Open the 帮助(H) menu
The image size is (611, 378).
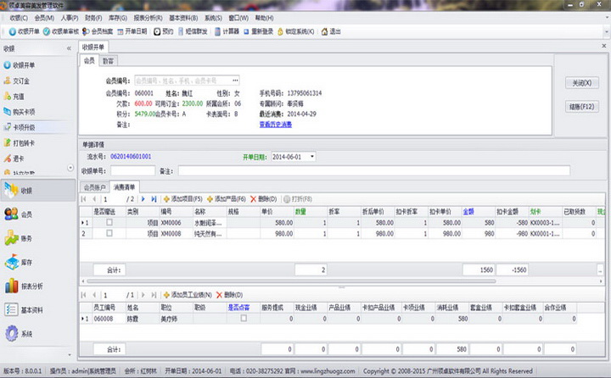264,18
